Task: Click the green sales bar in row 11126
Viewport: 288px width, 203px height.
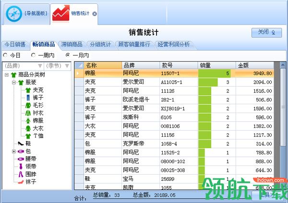Action: pyautogui.click(x=205, y=91)
